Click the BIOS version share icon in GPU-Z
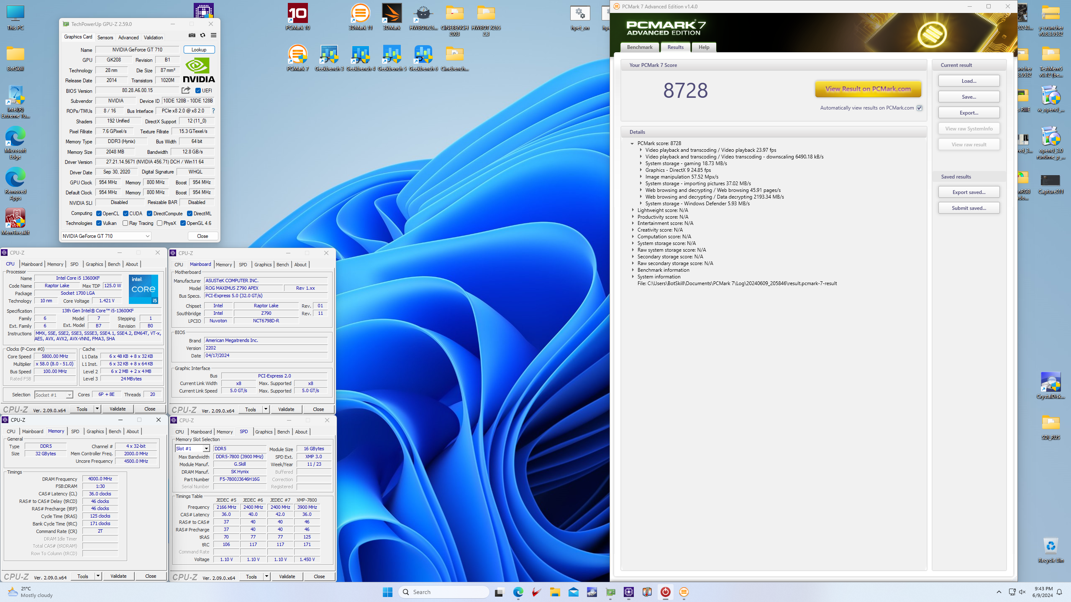The image size is (1071, 602). [x=186, y=90]
